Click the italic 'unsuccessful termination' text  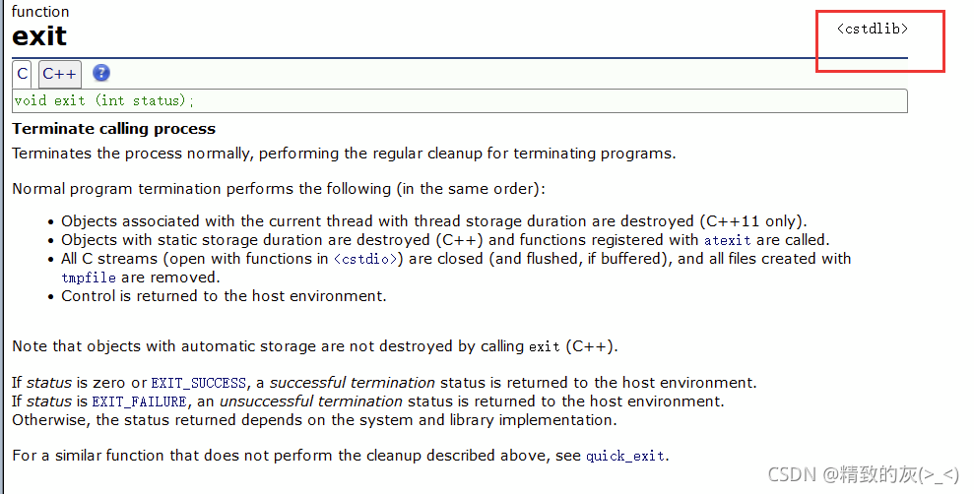point(311,401)
